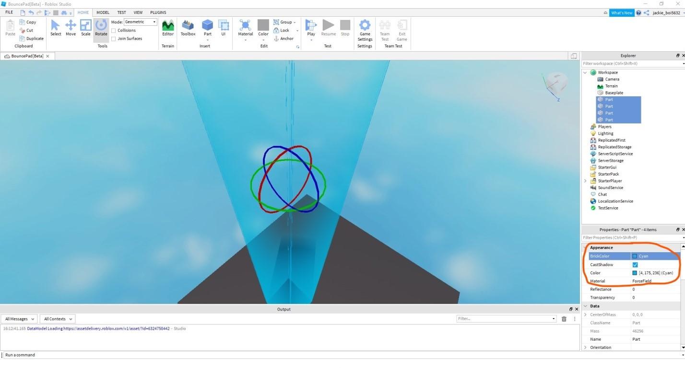The image size is (685, 368).
Task: Click the Paste clipboard button
Action: click(x=10, y=28)
